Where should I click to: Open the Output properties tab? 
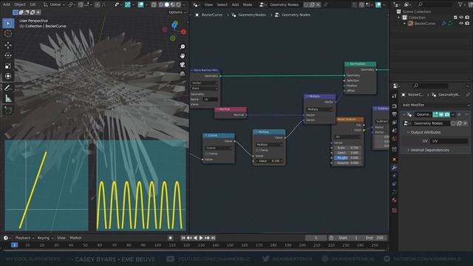tap(394, 115)
